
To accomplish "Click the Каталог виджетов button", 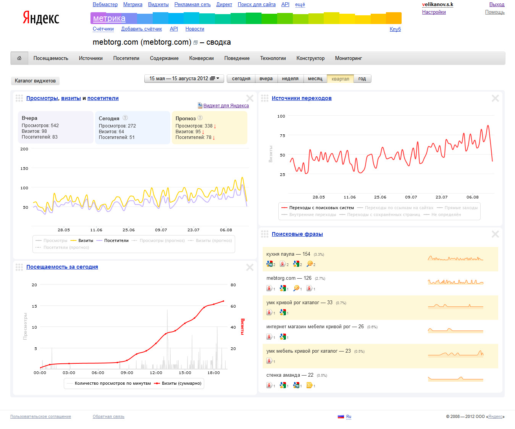I will [x=35, y=81].
